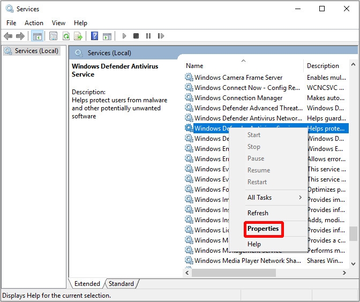Click gear icon of Windows Defender Advanced Threat row
Image resolution: width=360 pixels, height=302 pixels.
pyautogui.click(x=189, y=108)
